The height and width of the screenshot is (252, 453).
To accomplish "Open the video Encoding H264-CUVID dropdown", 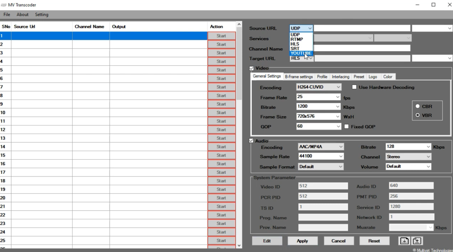I will [x=319, y=88].
